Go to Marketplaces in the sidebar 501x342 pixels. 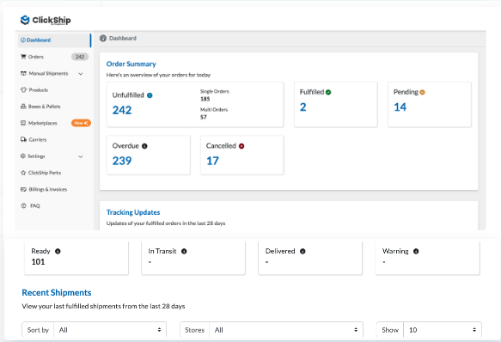43,123
